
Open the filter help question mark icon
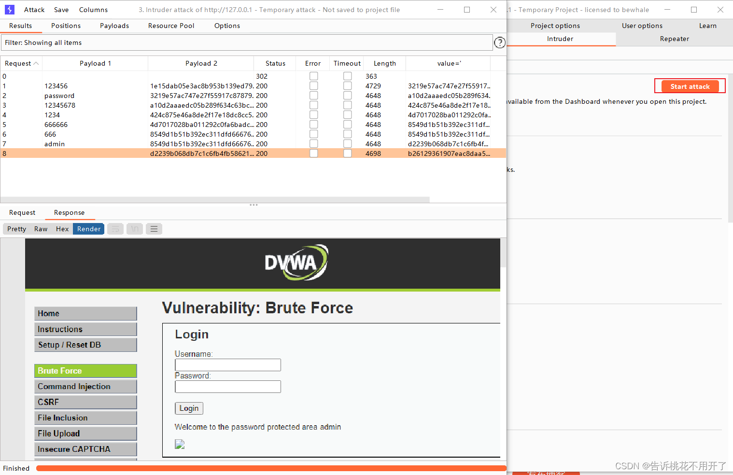pos(500,42)
